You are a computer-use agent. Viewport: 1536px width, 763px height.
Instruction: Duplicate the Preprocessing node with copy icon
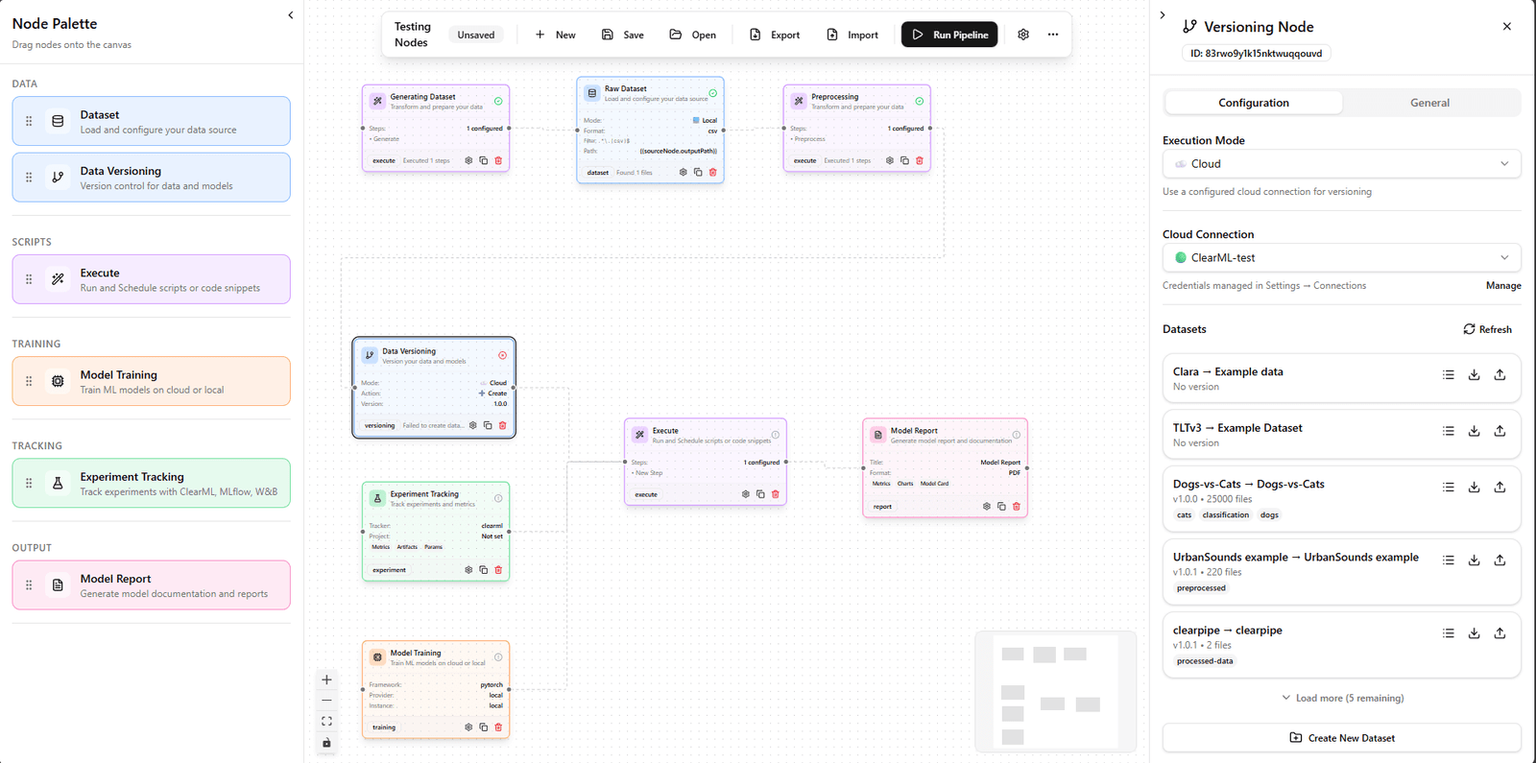point(904,161)
